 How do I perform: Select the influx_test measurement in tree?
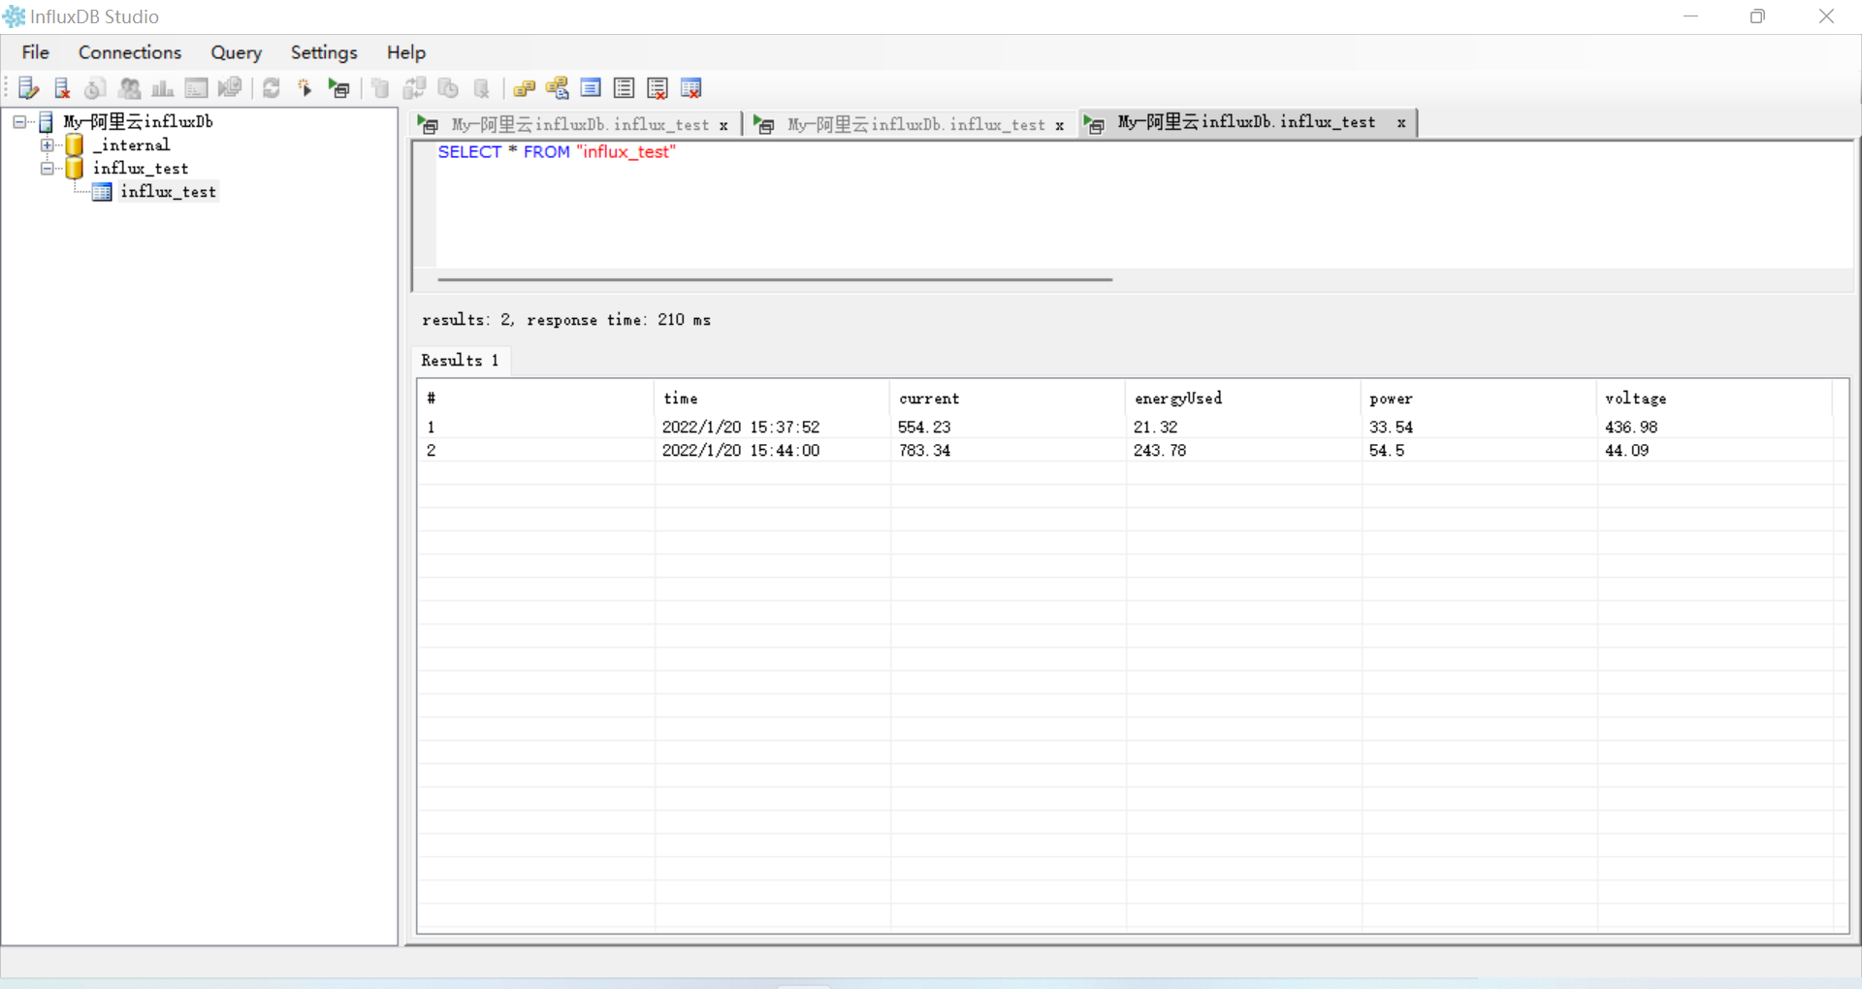[x=168, y=192]
